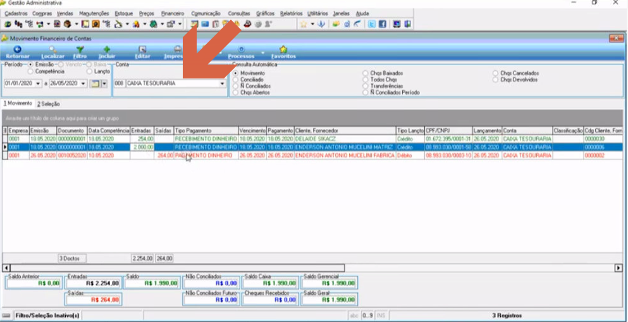Open the Localizar search tool
Screen dimensions: 628x322
(x=53, y=53)
